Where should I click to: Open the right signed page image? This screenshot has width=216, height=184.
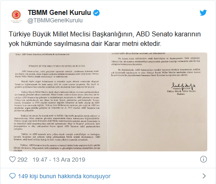(x=157, y=102)
